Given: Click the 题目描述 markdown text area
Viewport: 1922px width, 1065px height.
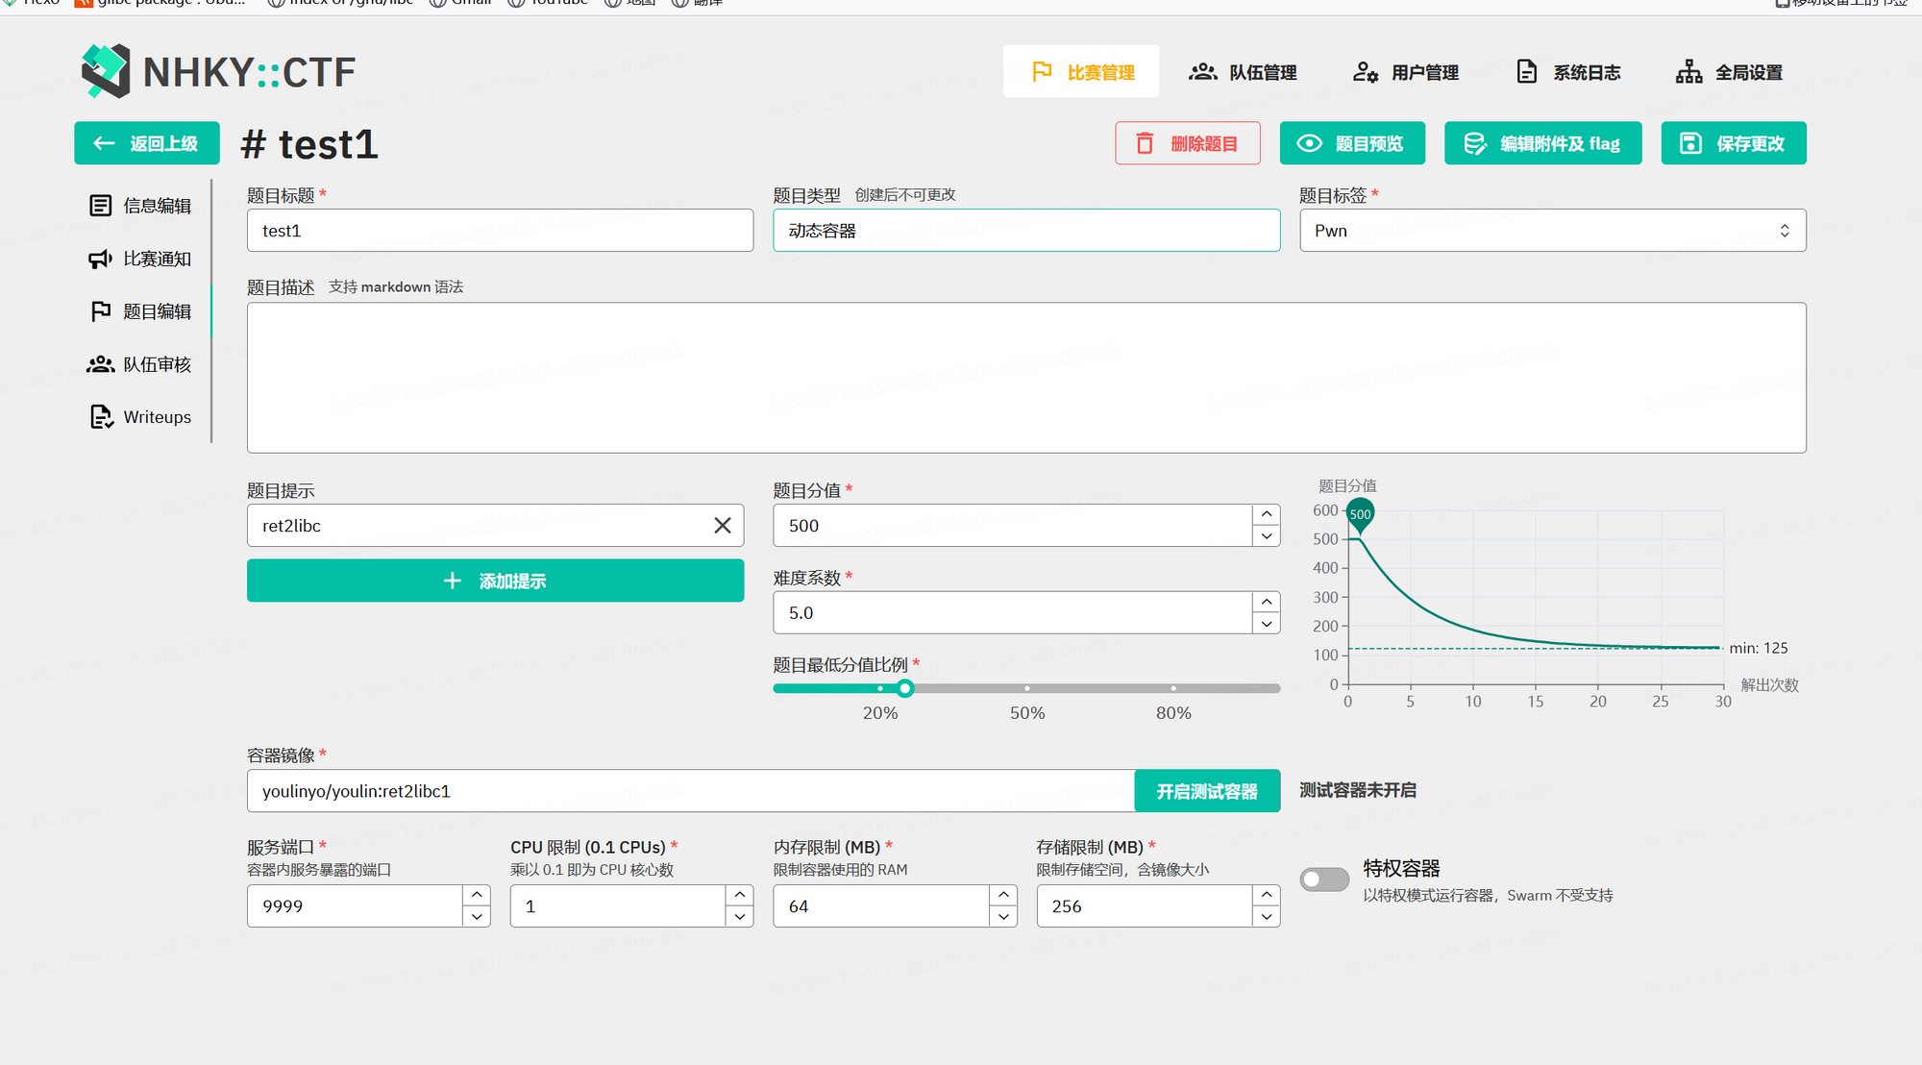Looking at the screenshot, I should tap(1026, 378).
